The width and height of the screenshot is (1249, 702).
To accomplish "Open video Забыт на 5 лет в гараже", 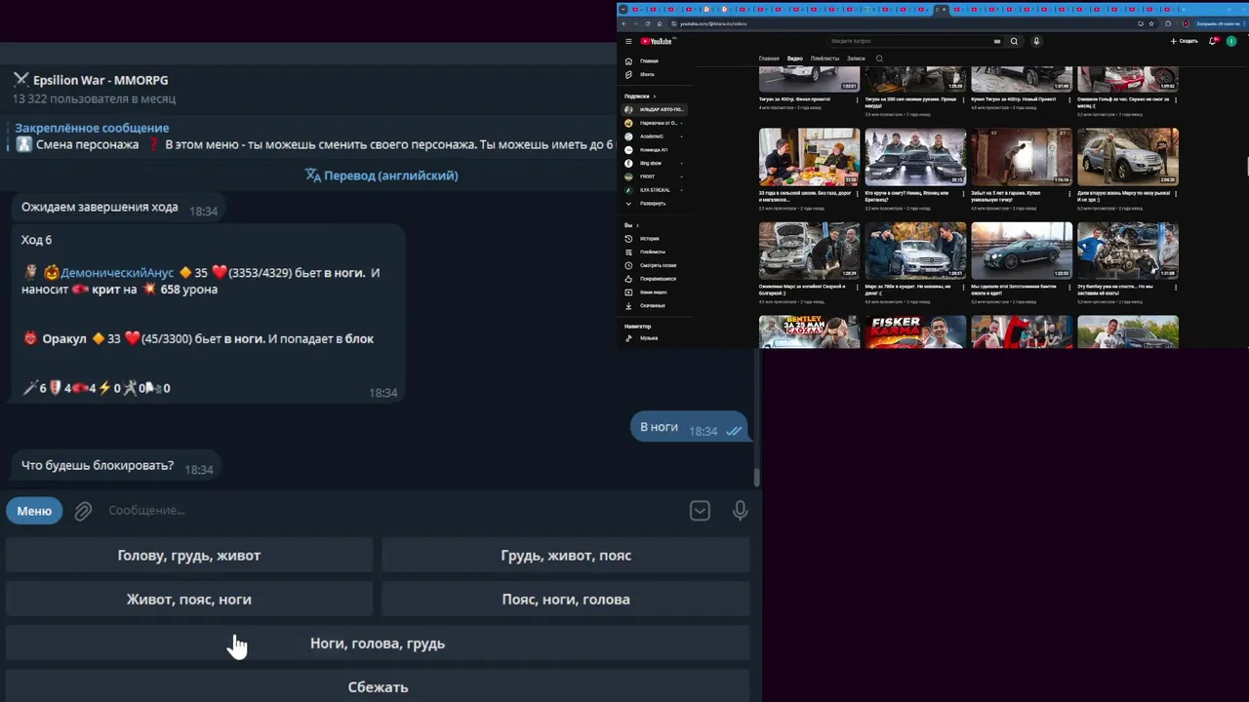I will click(1022, 157).
